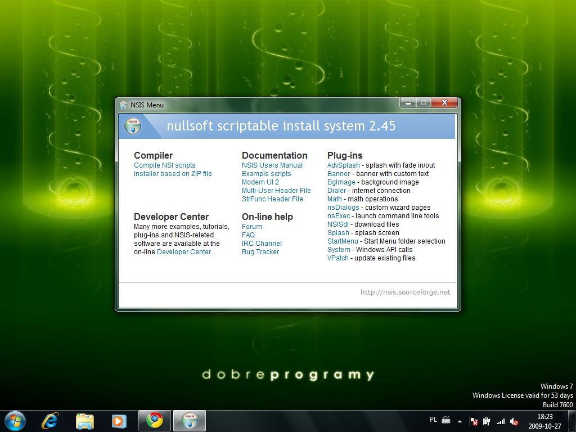Switch to Google Chrome on the taskbar

pyautogui.click(x=155, y=421)
